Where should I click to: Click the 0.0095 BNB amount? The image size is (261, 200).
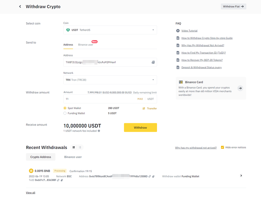[42, 171]
